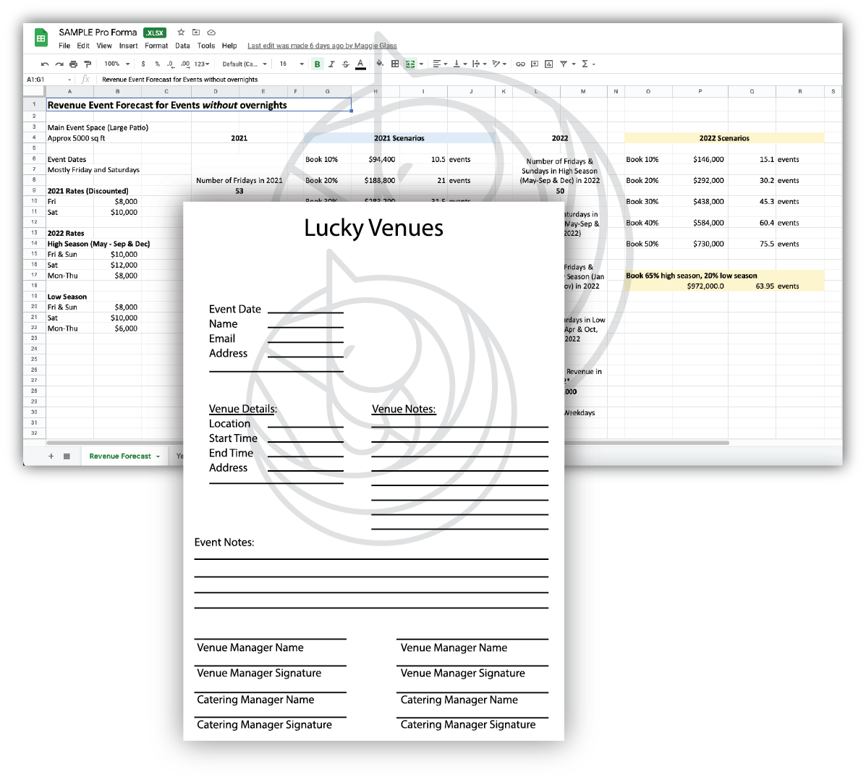The height and width of the screenshot is (782, 866).
Task: Open the Revenue Forecast tab options arrow
Action: (158, 456)
